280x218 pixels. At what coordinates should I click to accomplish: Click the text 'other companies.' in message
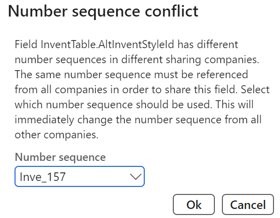point(57,134)
